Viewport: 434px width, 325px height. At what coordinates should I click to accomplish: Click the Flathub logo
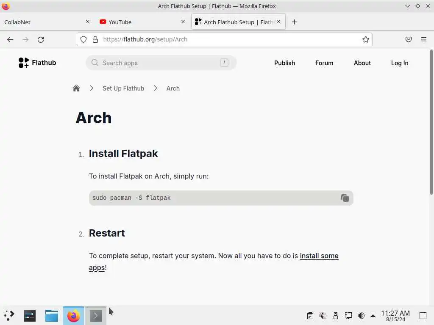[x=37, y=63]
